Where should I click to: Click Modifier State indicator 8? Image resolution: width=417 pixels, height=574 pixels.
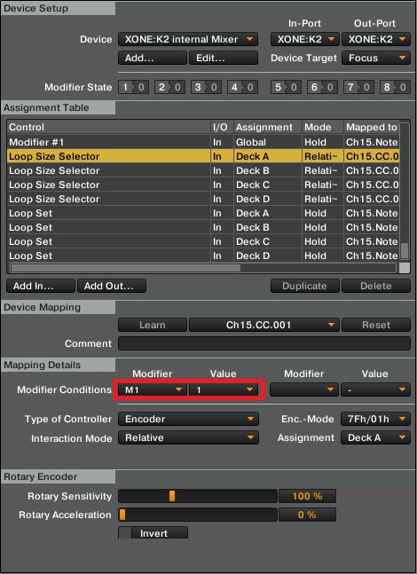395,87
